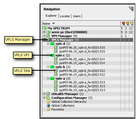Click the red critical alarm column icon

click(x=123, y=23)
